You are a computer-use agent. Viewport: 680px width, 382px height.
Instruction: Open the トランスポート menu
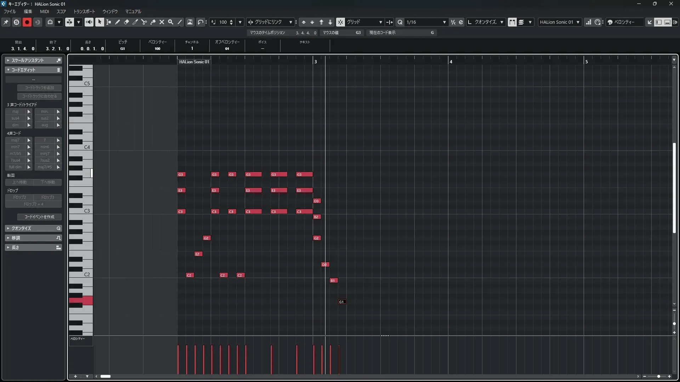coord(84,11)
